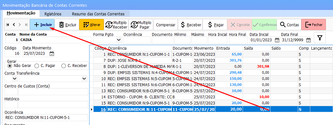Open Data Inicial calendar picker
The width and height of the screenshot is (333, 125).
pyautogui.click(x=277, y=40)
